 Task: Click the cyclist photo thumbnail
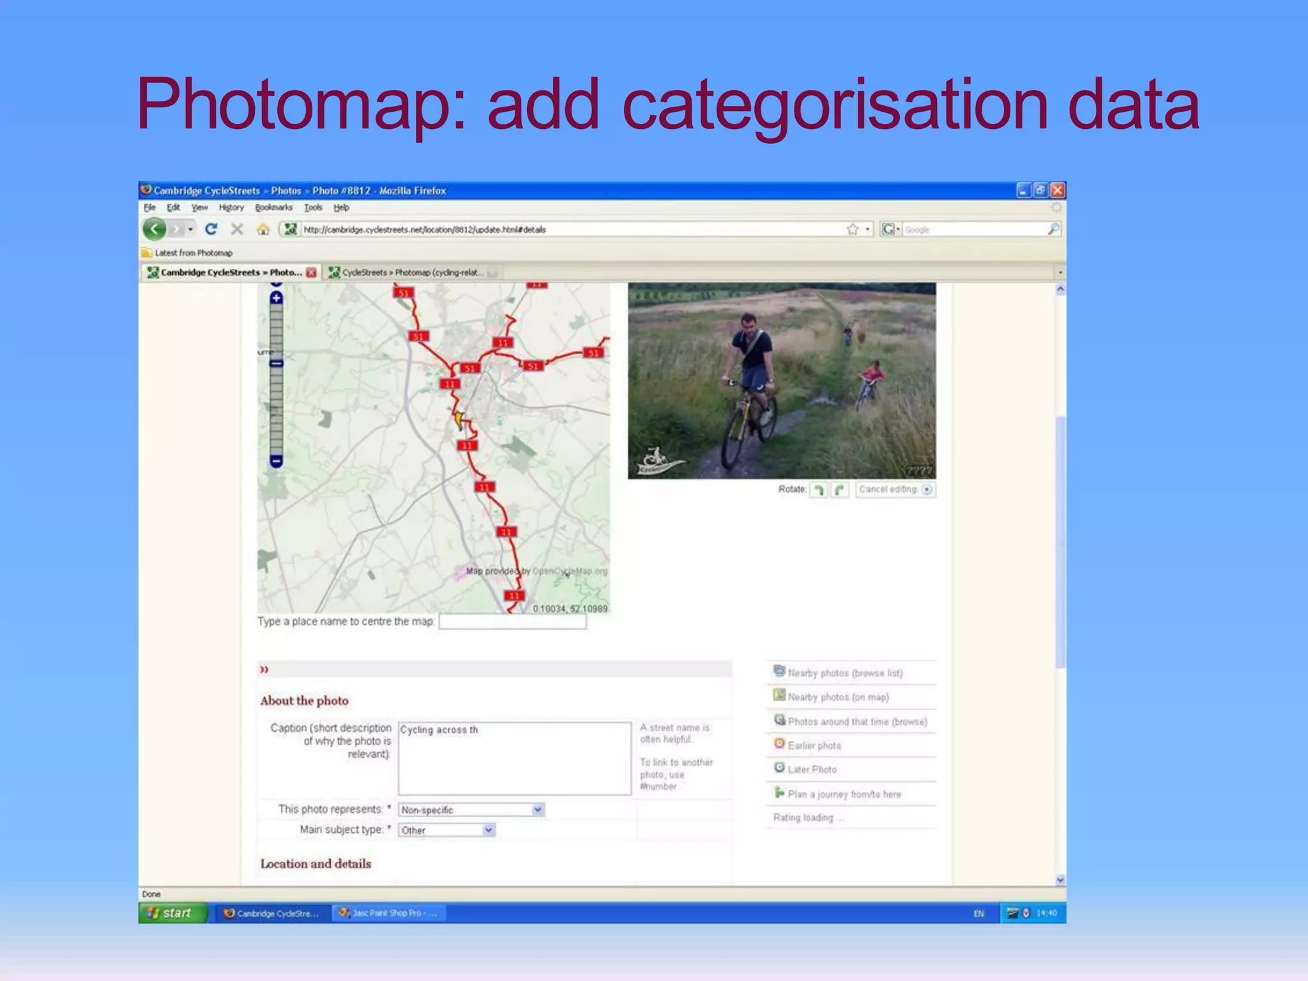click(x=782, y=381)
